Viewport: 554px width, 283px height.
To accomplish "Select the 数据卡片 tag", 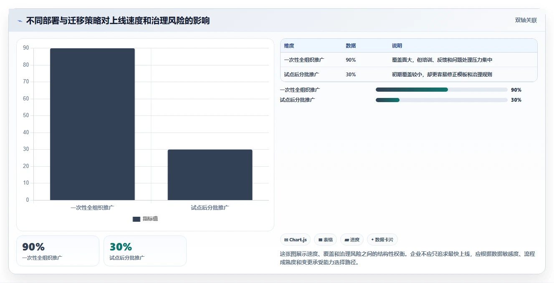I will 382,240.
